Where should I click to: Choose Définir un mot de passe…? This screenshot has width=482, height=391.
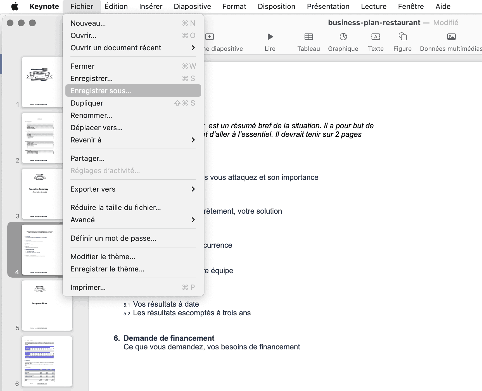[133, 238]
